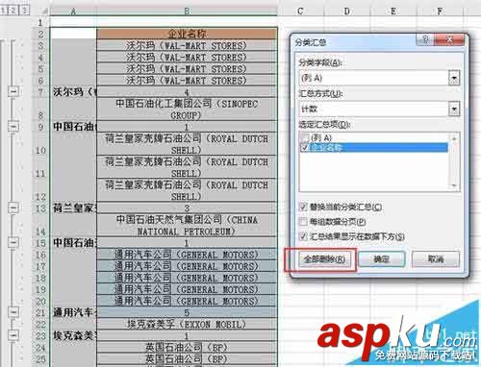Select row 1 header

(x=40, y=22)
